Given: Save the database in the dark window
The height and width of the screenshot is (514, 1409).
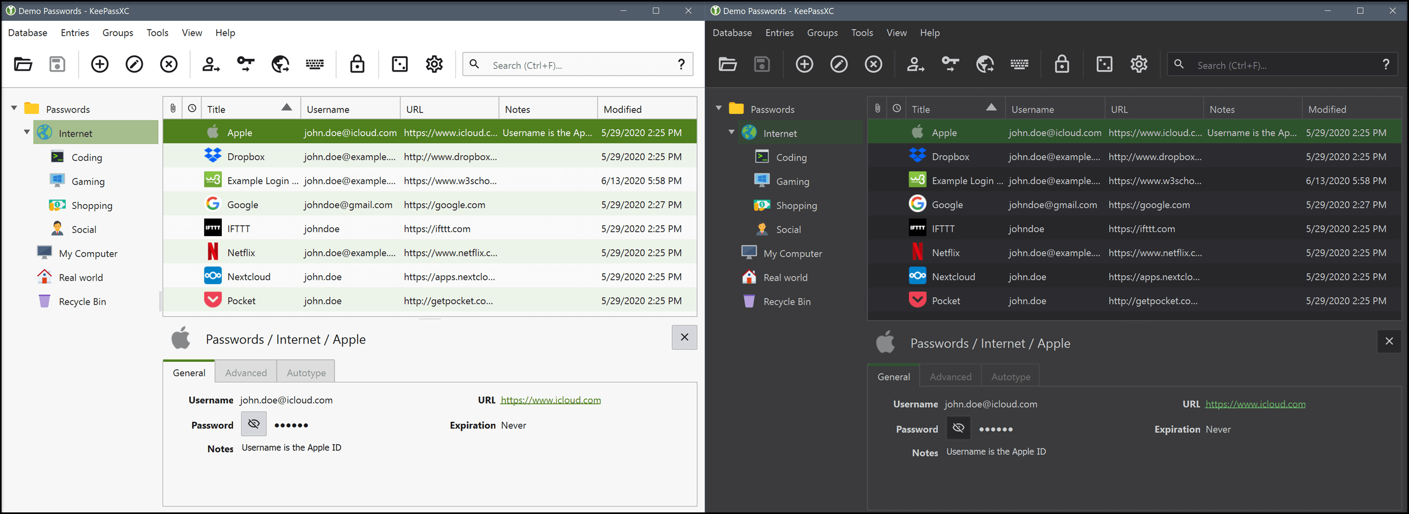Looking at the screenshot, I should click(761, 64).
